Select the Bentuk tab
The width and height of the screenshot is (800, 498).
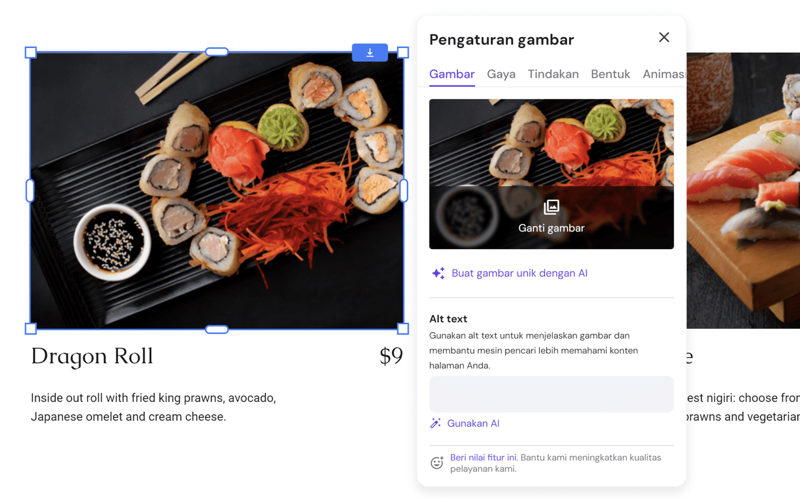[610, 74]
